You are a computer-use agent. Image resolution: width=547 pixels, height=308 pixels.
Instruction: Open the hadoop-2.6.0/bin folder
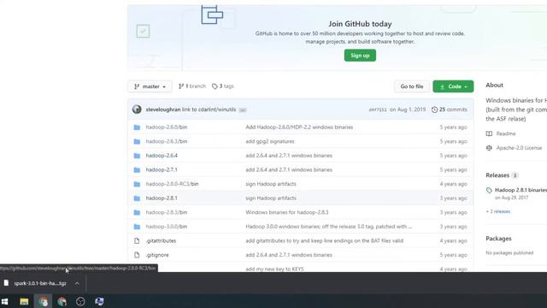(x=167, y=127)
